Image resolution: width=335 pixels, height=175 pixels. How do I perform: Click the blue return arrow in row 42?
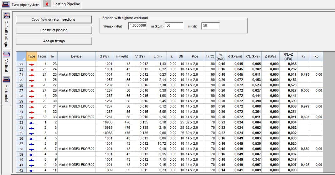click(32, 170)
